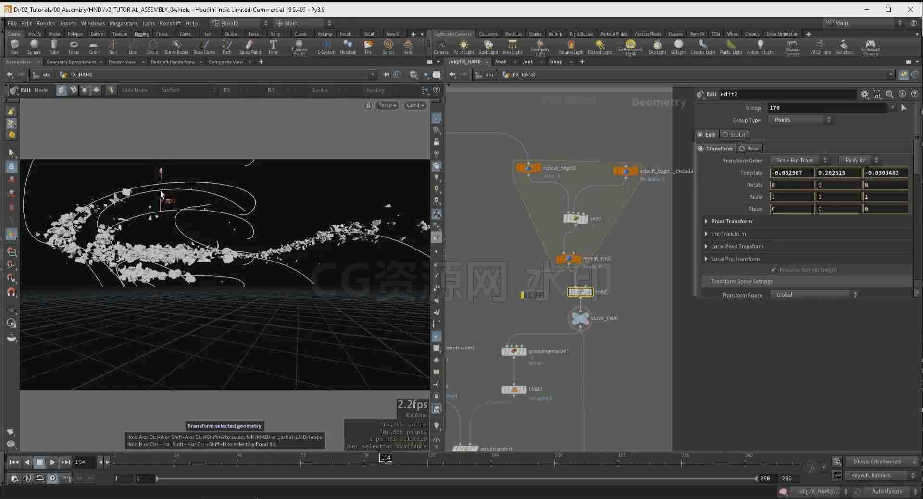Add an Environment Light from the shelf

click(x=630, y=47)
